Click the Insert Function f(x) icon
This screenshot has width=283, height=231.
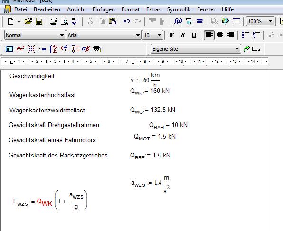tap(178, 21)
